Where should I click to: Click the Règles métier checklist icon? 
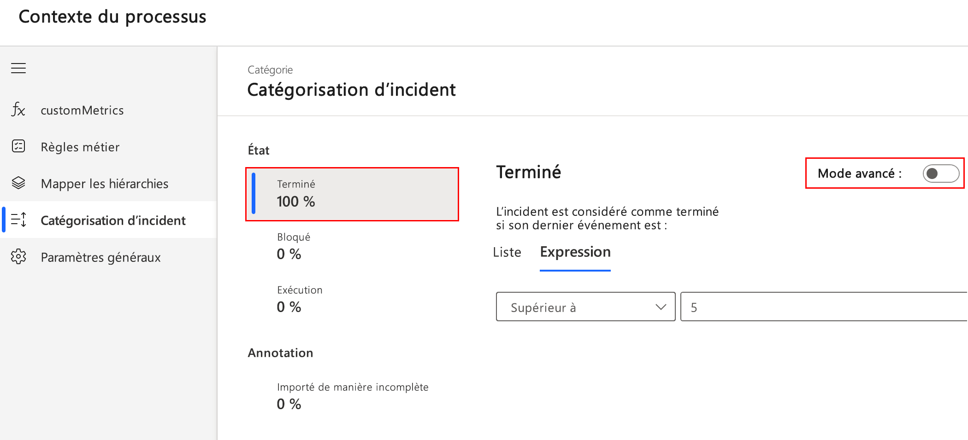pyautogui.click(x=18, y=146)
